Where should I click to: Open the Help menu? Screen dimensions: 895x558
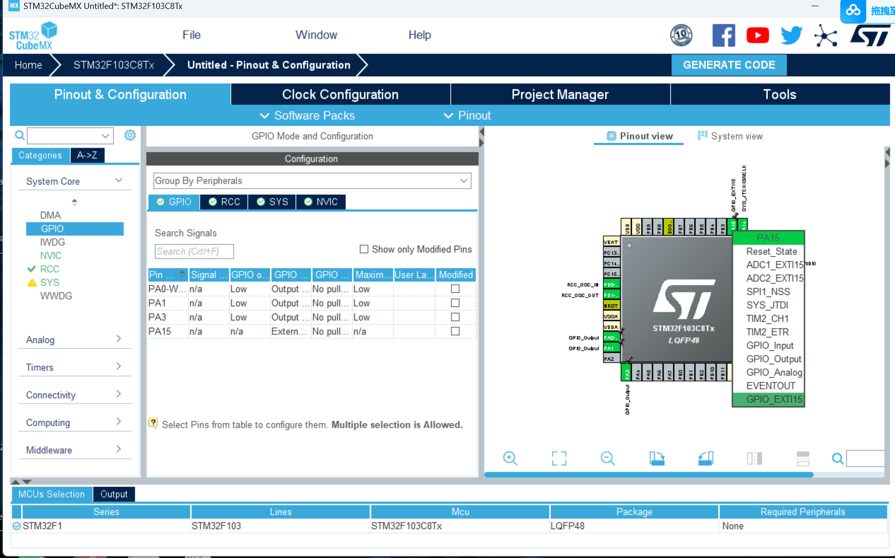click(419, 35)
